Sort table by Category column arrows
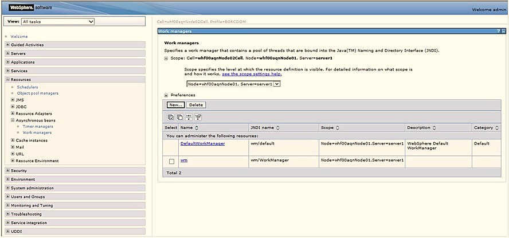Viewport: 509px width, 238px height. 497,128
